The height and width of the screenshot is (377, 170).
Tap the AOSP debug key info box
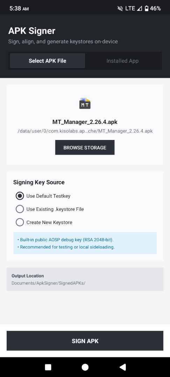pos(85,243)
